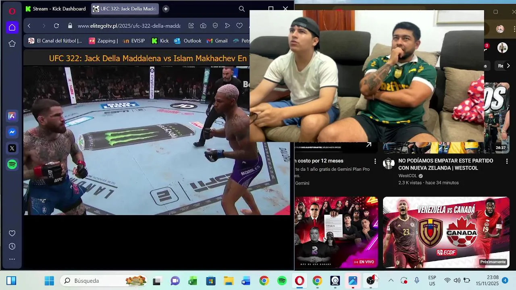
Task: Open bookmarks star in Opera sidebar
Action: [x=12, y=43]
